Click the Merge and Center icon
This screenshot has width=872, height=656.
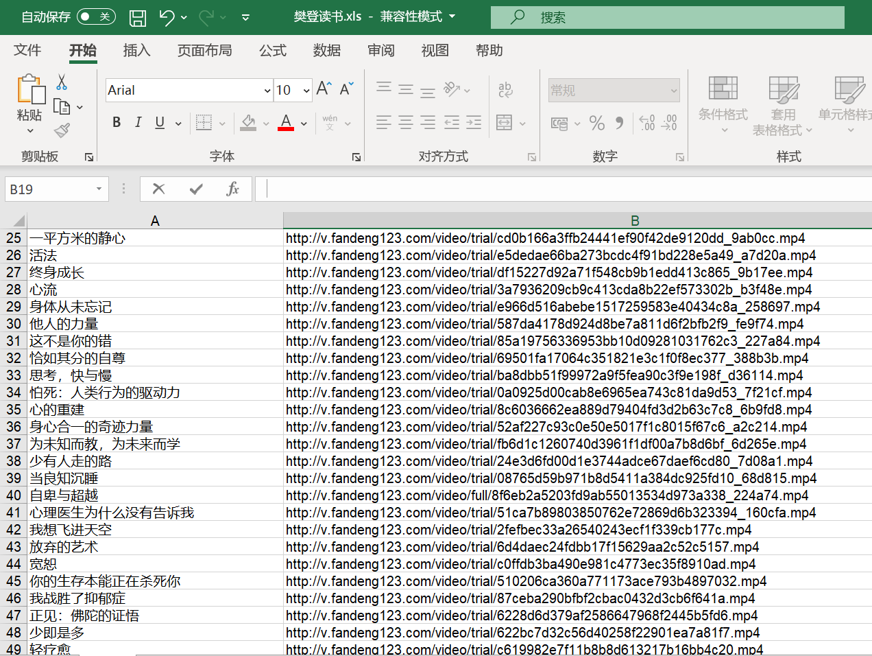(x=504, y=123)
